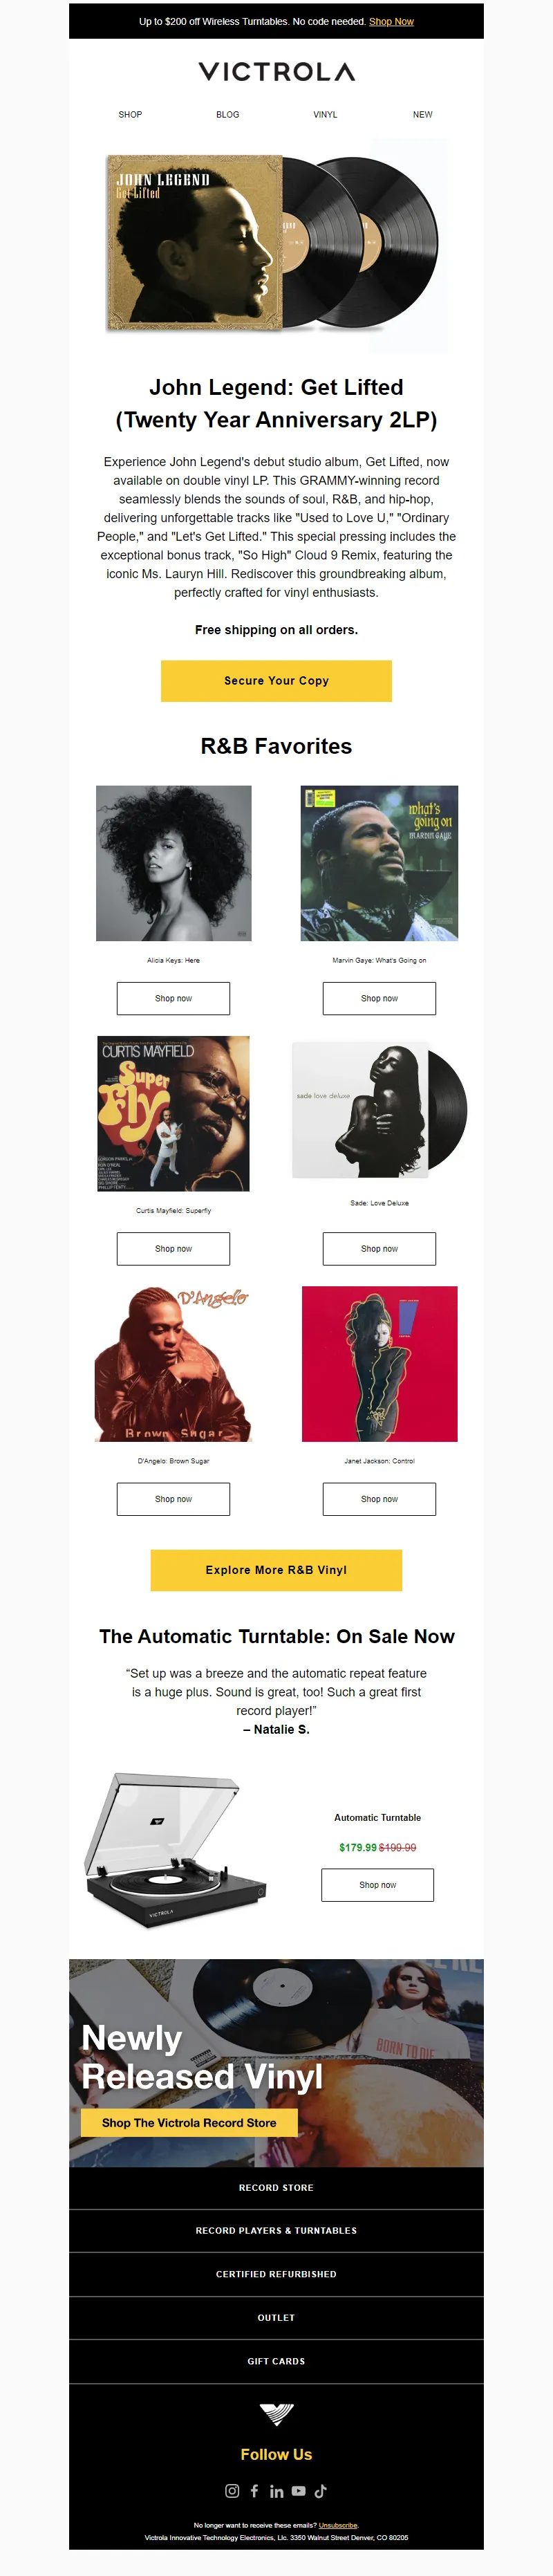Click the Victrola wing emblem in footer
Image resolution: width=553 pixels, height=2576 pixels.
tap(276, 2414)
